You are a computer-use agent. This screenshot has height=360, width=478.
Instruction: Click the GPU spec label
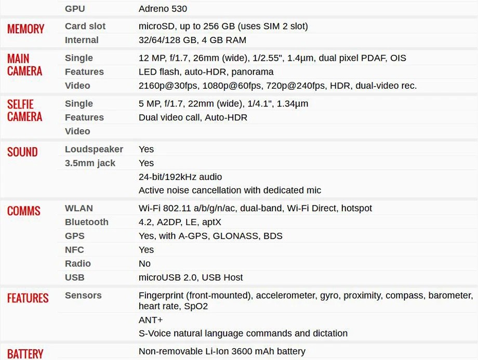(75, 9)
